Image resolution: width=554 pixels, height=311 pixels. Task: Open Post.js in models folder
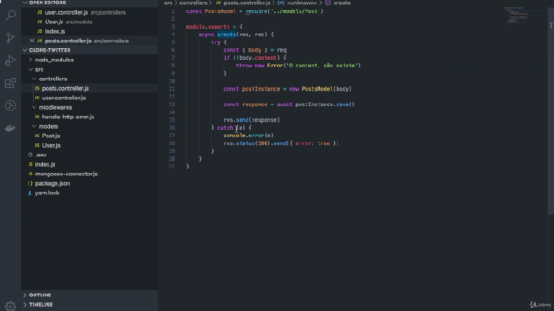tap(89, 136)
